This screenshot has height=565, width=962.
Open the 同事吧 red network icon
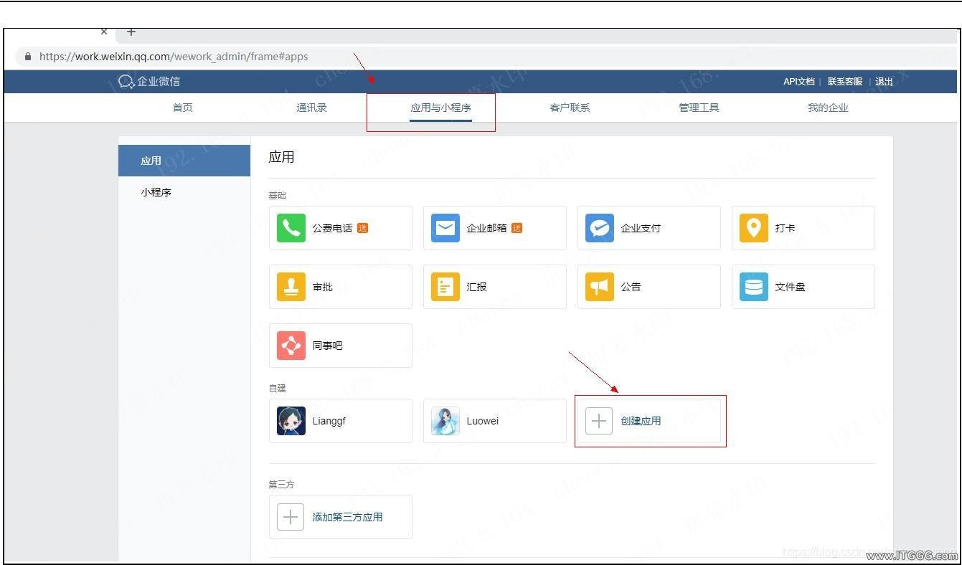[x=291, y=346]
